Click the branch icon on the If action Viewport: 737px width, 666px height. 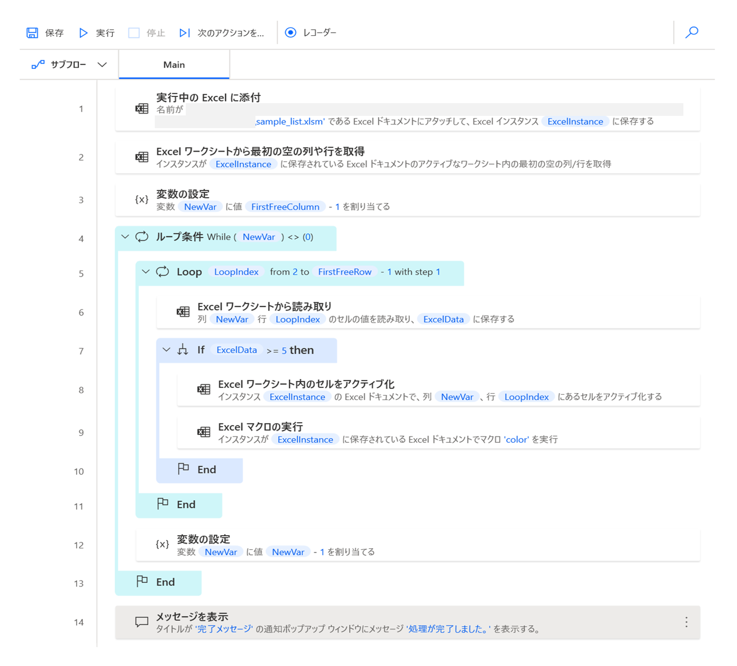pos(182,350)
